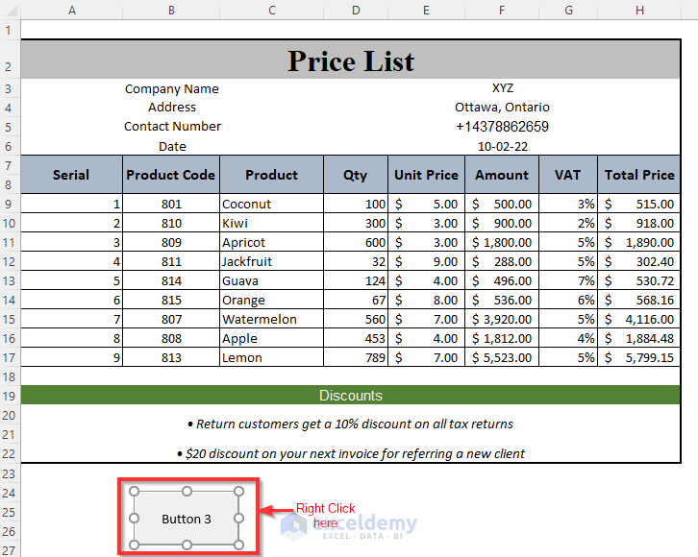Click the $ 8.00 unit price cell

[427, 300]
